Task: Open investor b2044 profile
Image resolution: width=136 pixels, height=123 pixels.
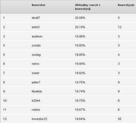Action: [x=36, y=101]
